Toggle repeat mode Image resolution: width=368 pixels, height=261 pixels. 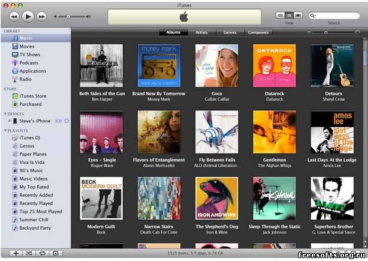(x=42, y=253)
